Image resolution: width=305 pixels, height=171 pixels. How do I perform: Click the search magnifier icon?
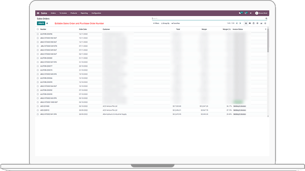pyautogui.click(x=266, y=18)
